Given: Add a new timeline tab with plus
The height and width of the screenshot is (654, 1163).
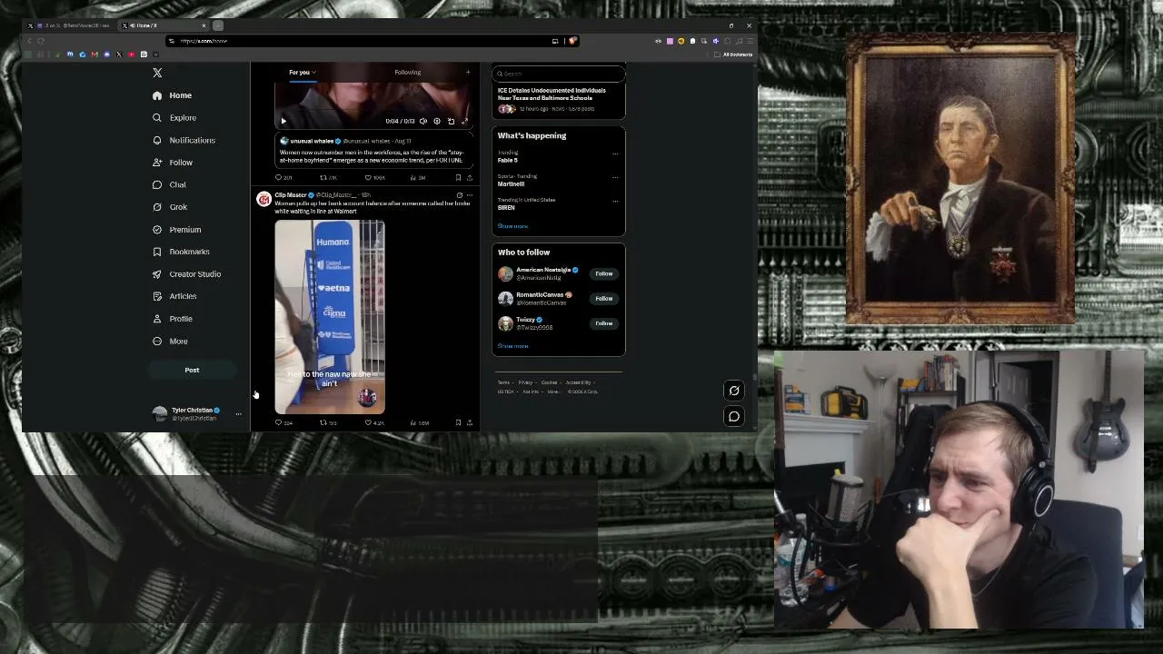Looking at the screenshot, I should [x=468, y=73].
